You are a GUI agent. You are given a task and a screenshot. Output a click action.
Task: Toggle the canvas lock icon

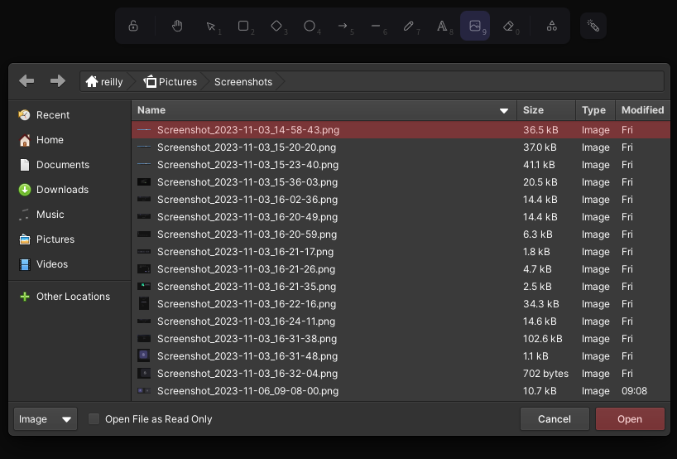[133, 26]
